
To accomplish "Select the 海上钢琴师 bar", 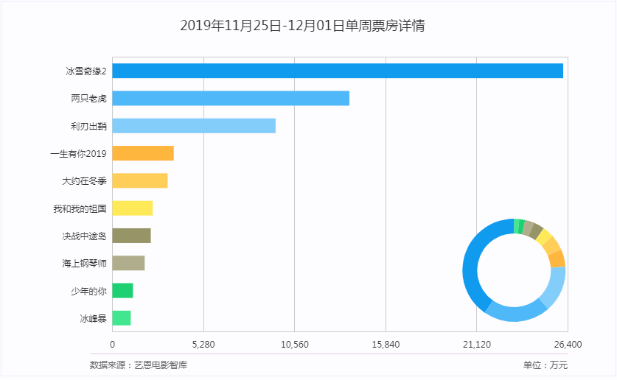I will 128,263.
